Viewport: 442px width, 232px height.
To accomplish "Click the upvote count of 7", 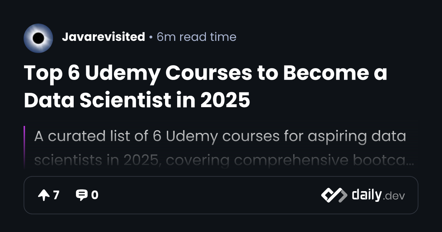I will [56, 195].
